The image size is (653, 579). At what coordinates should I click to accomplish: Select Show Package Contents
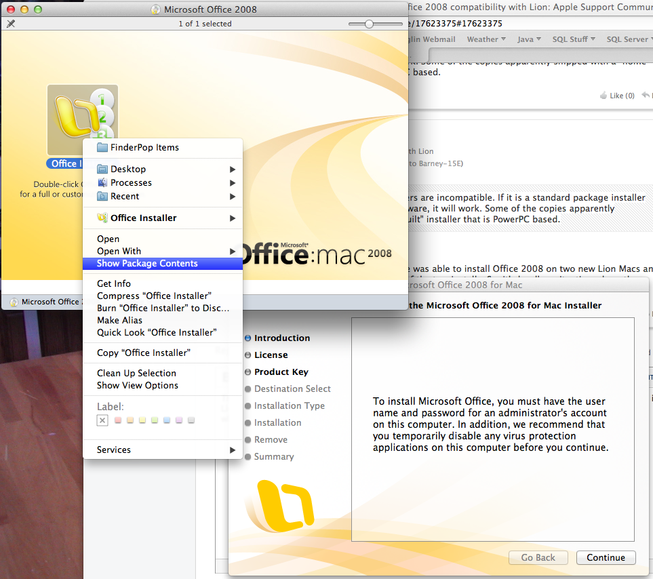(x=163, y=264)
